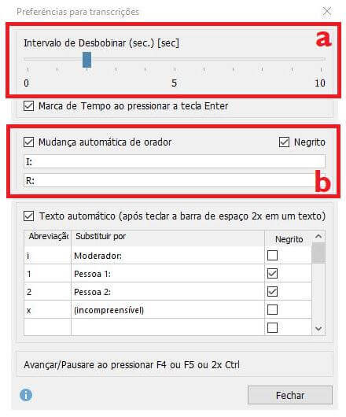This screenshot has height=417, width=346.
Task: Click the rewind interval slider thumb
Action: click(86, 60)
